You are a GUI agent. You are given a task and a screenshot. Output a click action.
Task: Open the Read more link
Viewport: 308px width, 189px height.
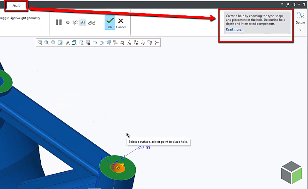[x=234, y=30]
